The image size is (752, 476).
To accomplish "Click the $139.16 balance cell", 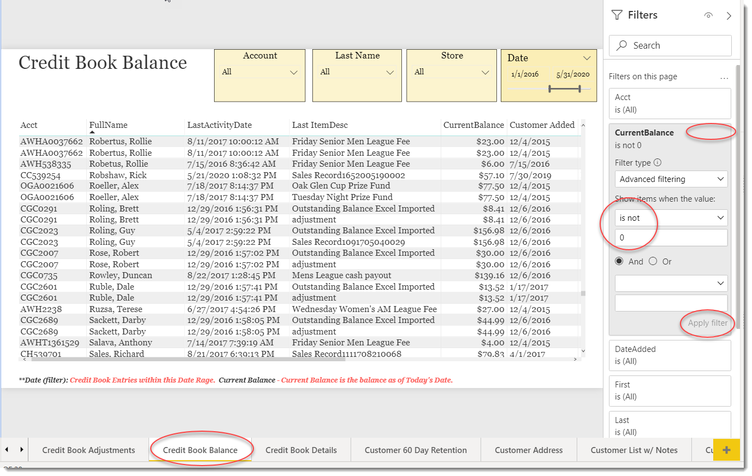I will pyautogui.click(x=489, y=275).
